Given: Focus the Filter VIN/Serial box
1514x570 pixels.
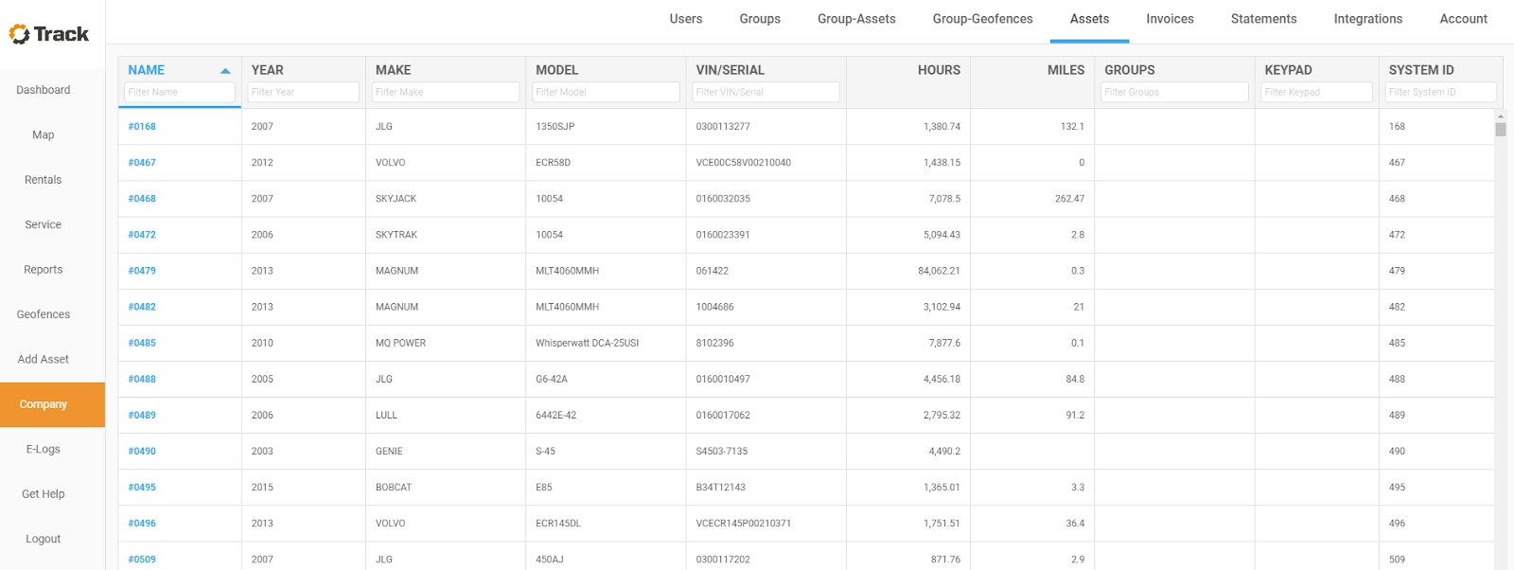Looking at the screenshot, I should tap(766, 92).
